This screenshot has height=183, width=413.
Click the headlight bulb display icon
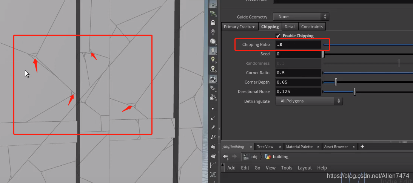point(213,50)
